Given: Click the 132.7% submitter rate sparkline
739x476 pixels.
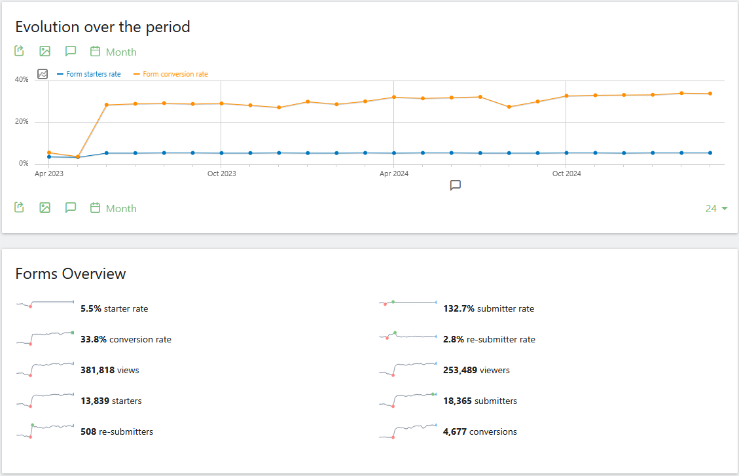Looking at the screenshot, I should [x=408, y=303].
